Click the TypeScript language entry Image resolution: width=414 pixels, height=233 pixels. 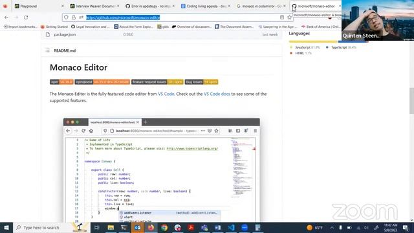pyautogui.click(x=341, y=47)
